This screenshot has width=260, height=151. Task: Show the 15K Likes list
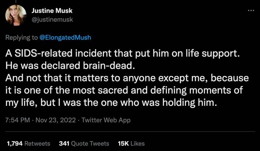(131, 143)
